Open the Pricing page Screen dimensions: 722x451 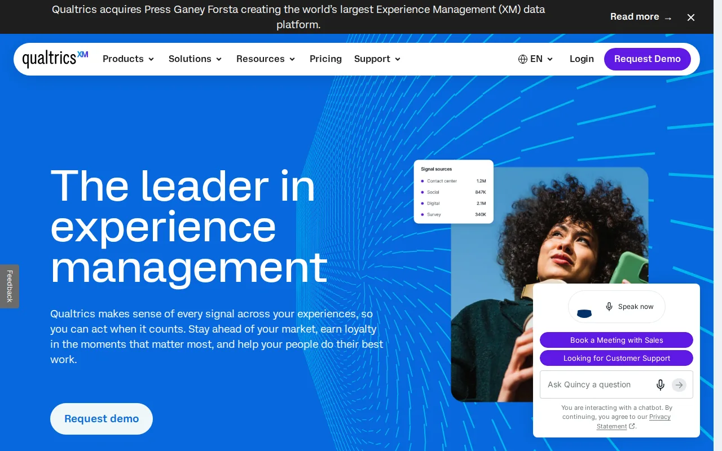pos(325,59)
